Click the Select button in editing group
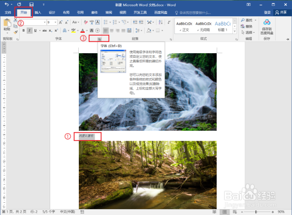 pyautogui.click(x=248, y=32)
